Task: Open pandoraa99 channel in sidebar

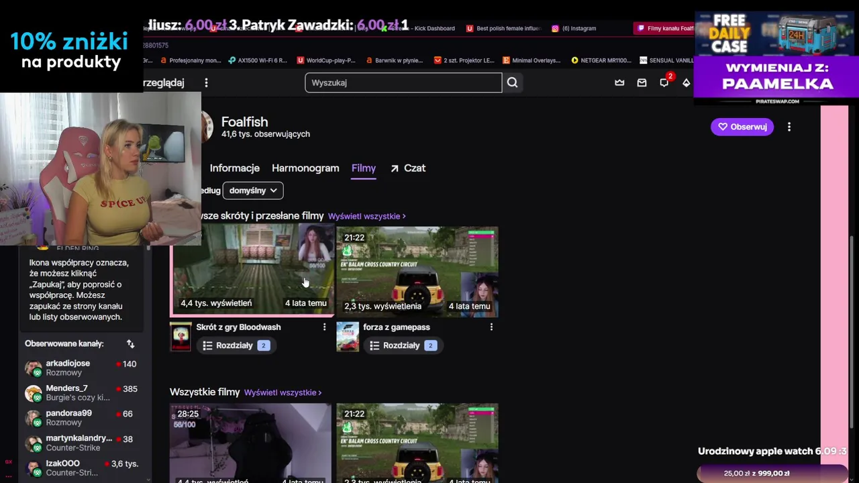Action: [81, 418]
